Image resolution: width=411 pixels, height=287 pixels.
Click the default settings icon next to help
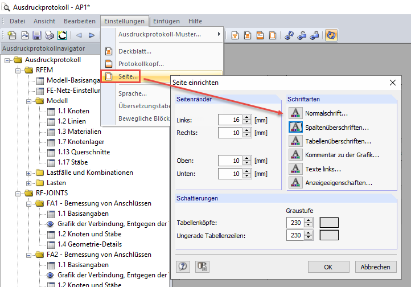tap(202, 266)
